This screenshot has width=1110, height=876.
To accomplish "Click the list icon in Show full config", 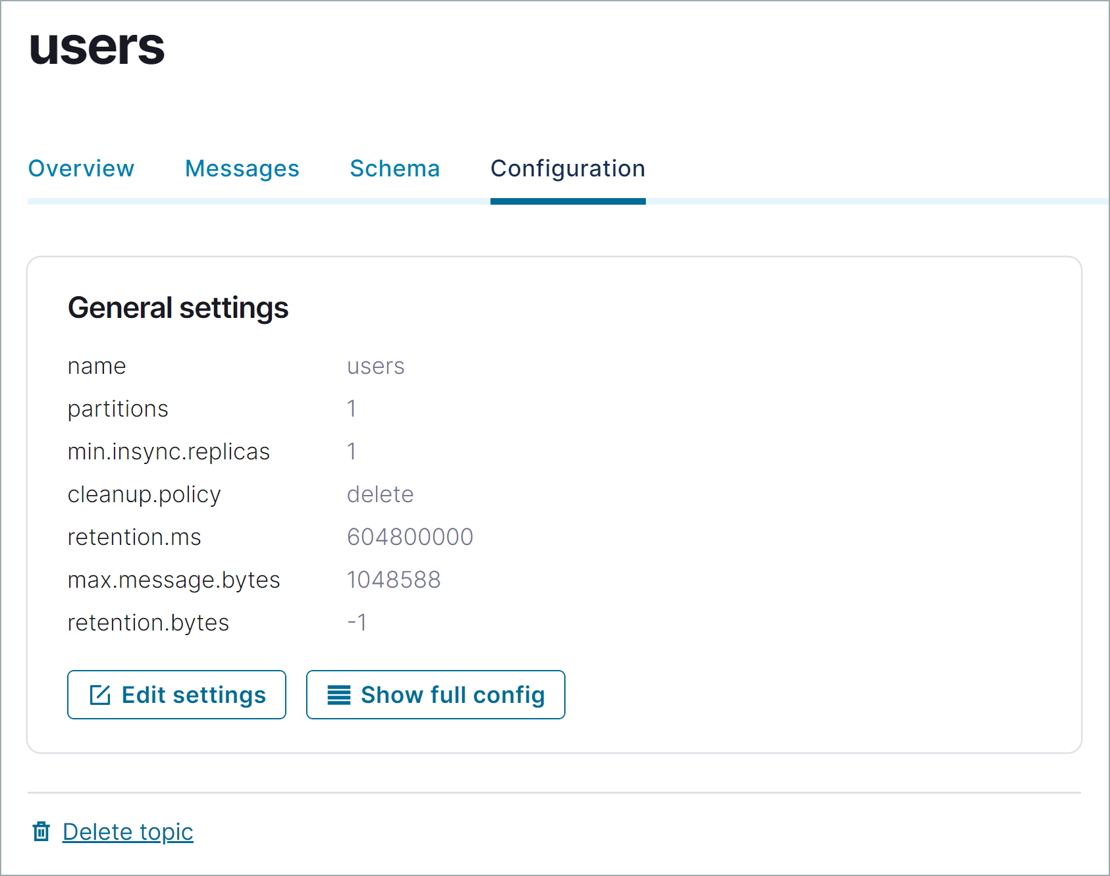I will click(x=339, y=695).
